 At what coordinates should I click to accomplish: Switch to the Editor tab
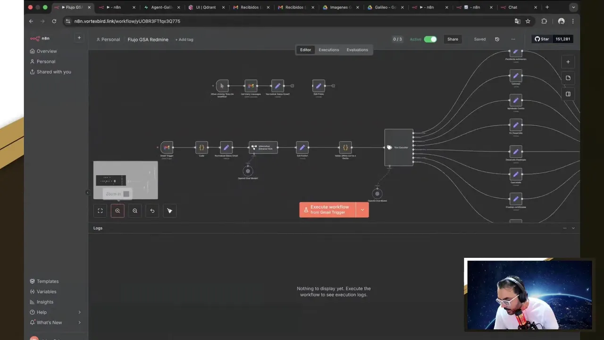click(305, 50)
